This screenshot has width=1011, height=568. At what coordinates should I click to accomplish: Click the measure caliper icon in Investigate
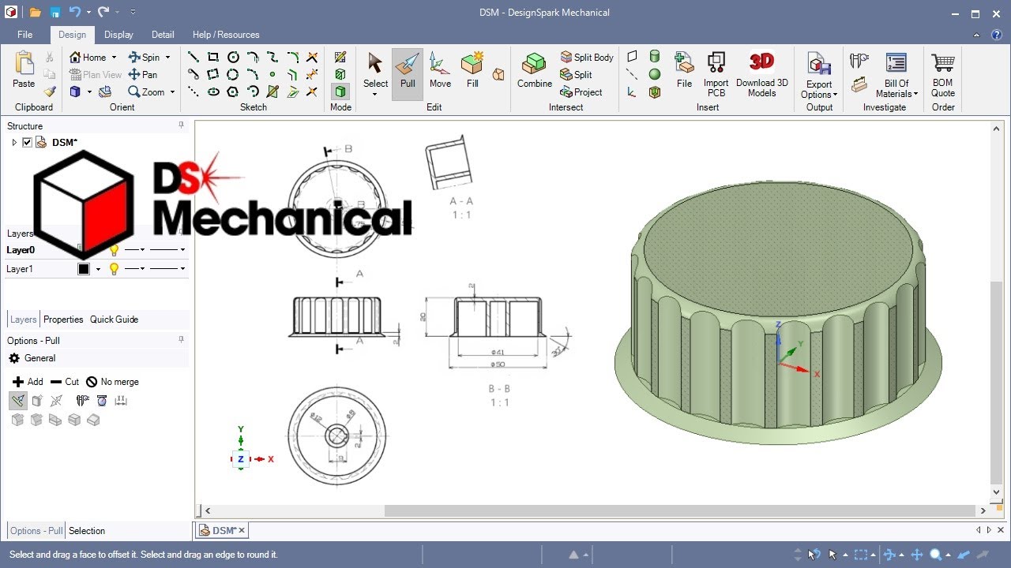pos(859,60)
